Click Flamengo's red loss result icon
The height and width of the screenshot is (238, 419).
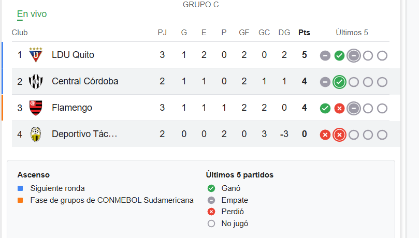tap(339, 108)
